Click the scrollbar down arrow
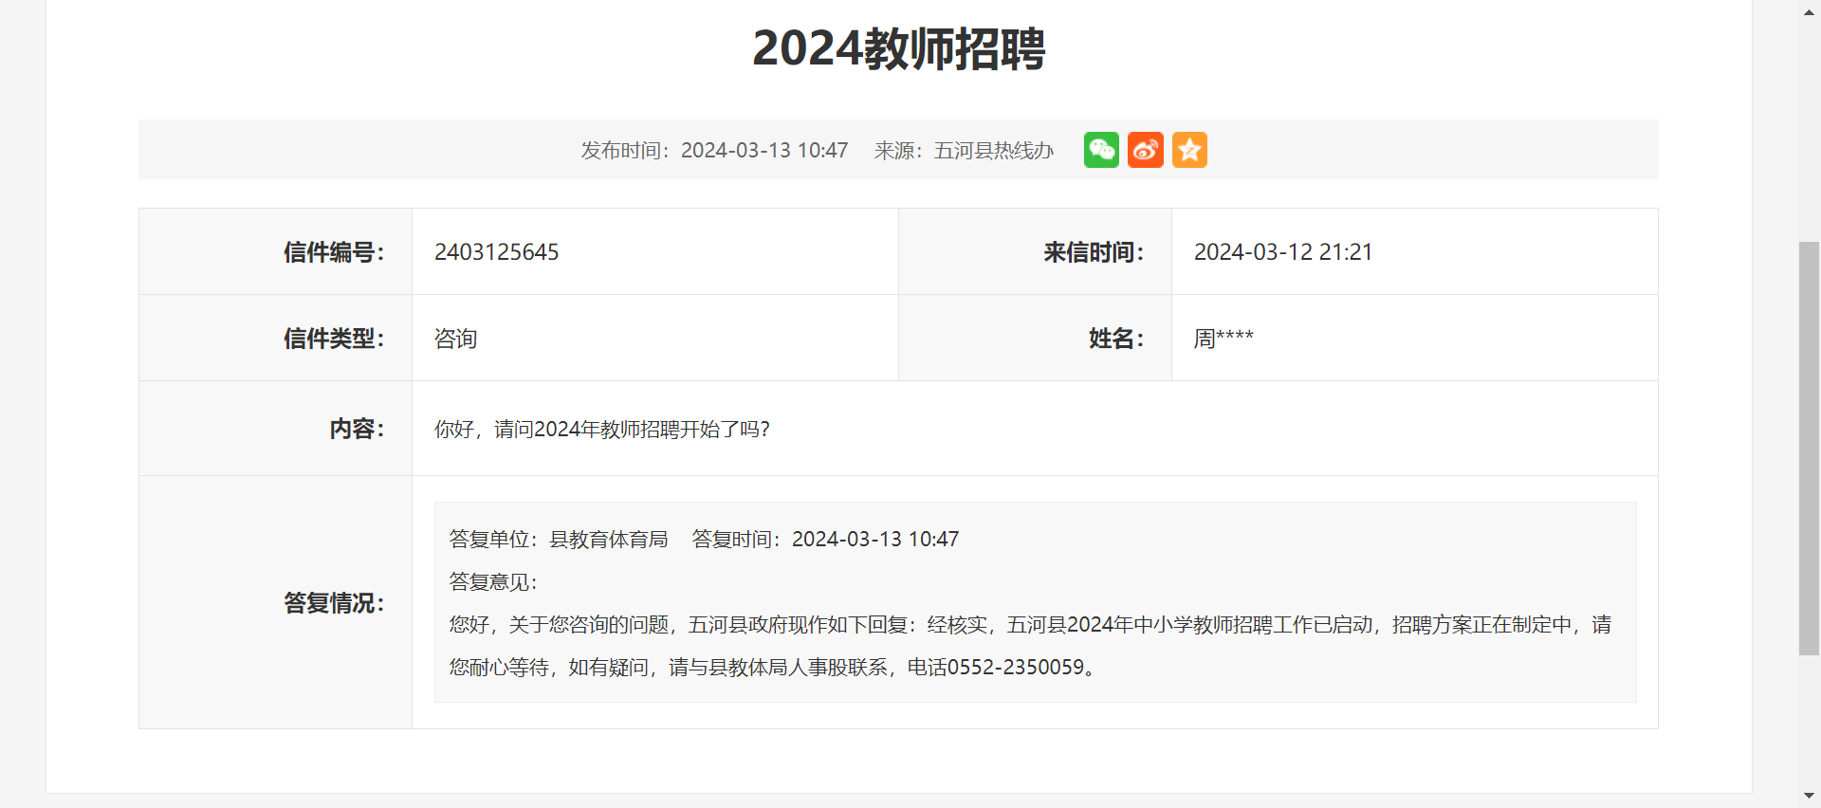 tap(1809, 796)
